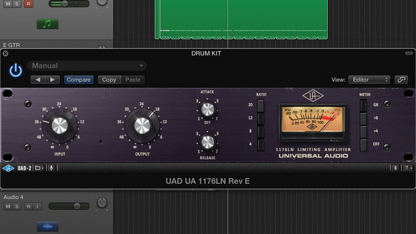Click the blue waveform track icon
The image size is (416, 234).
pyautogui.click(x=47, y=227)
